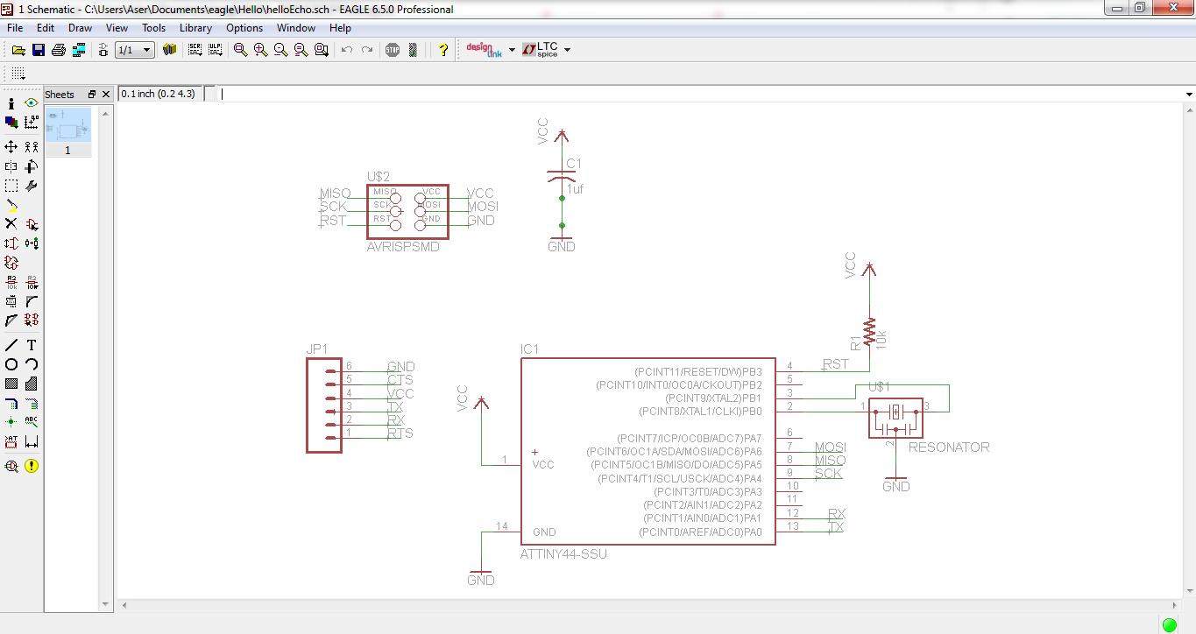Undock the Sheets panel

[92, 94]
